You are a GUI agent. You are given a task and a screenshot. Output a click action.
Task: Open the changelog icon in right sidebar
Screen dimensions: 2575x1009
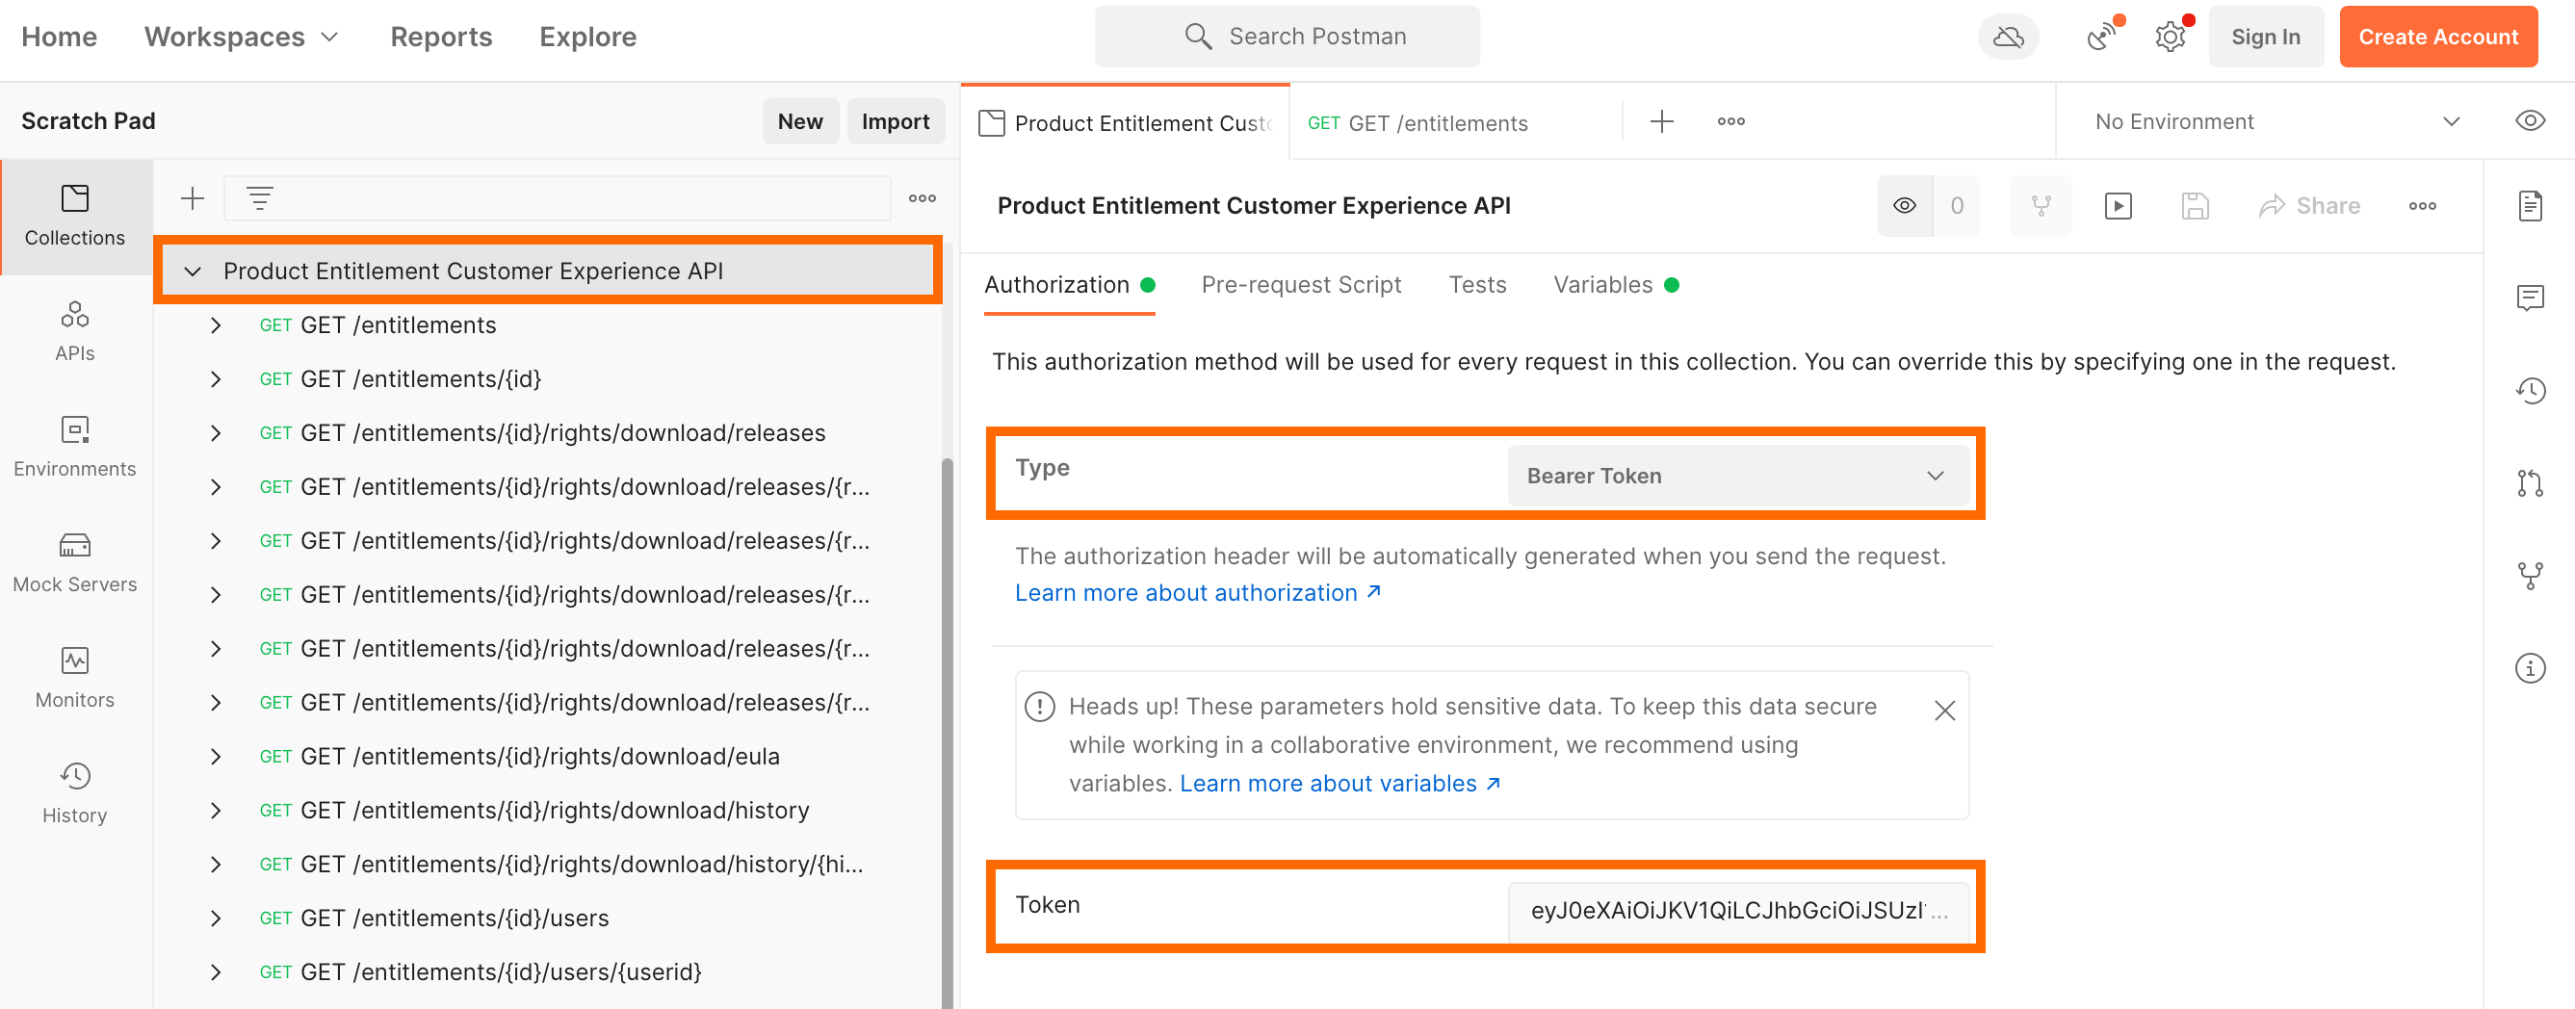point(2529,391)
